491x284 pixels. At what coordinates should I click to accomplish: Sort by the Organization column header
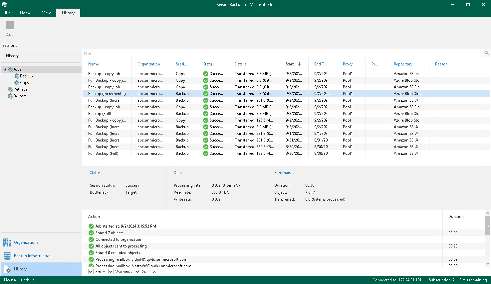coord(149,64)
